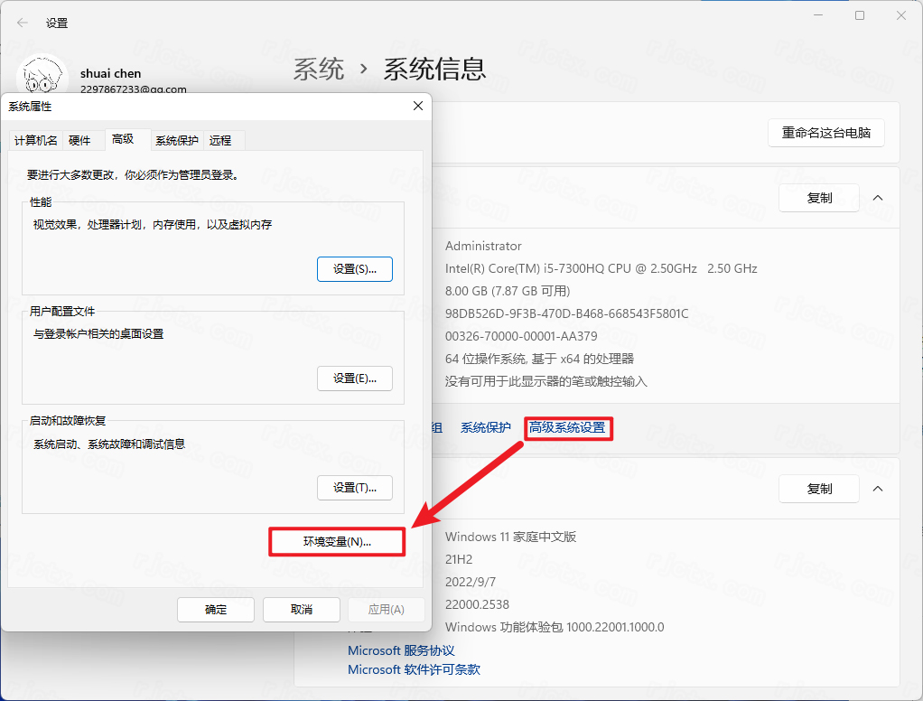The width and height of the screenshot is (923, 701).
Task: Select the 系统保护 tab in dialog
Action: coord(177,140)
